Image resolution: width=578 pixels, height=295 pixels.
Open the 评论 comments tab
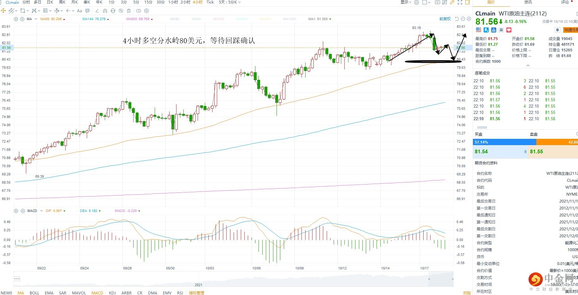click(565, 2)
